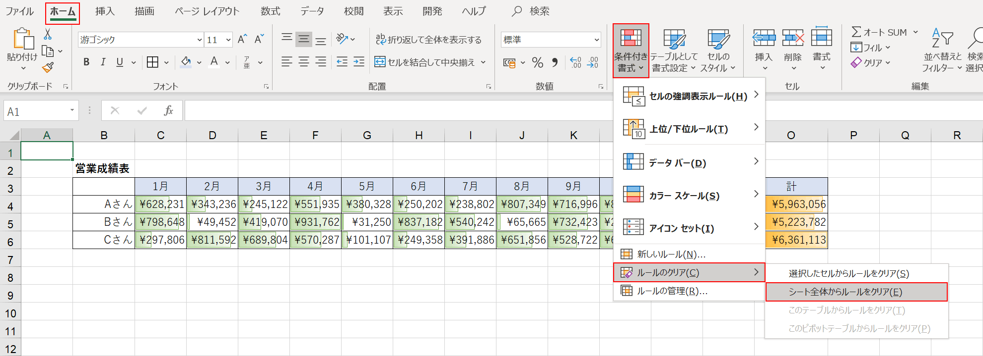
Task: Open セルの強調表示ルール submenu
Action: click(689, 96)
